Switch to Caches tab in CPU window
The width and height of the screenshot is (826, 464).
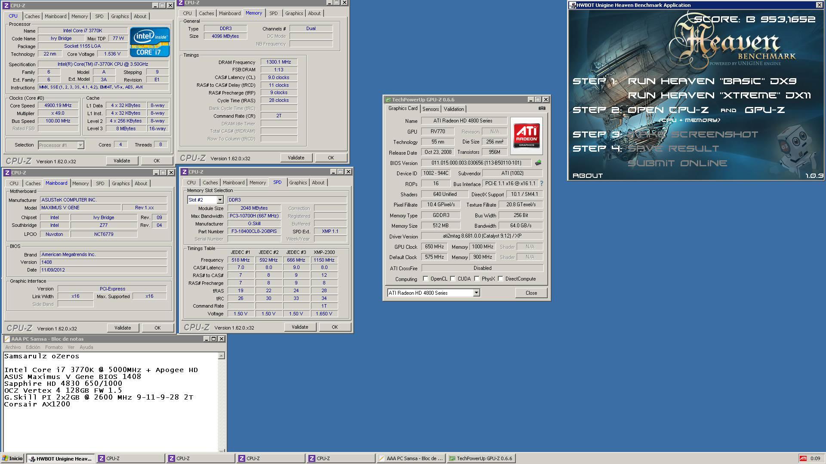[x=32, y=16]
